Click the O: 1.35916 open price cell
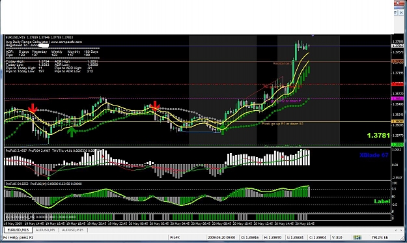The height and width of the screenshot is (243, 407). pyautogui.click(x=249, y=237)
